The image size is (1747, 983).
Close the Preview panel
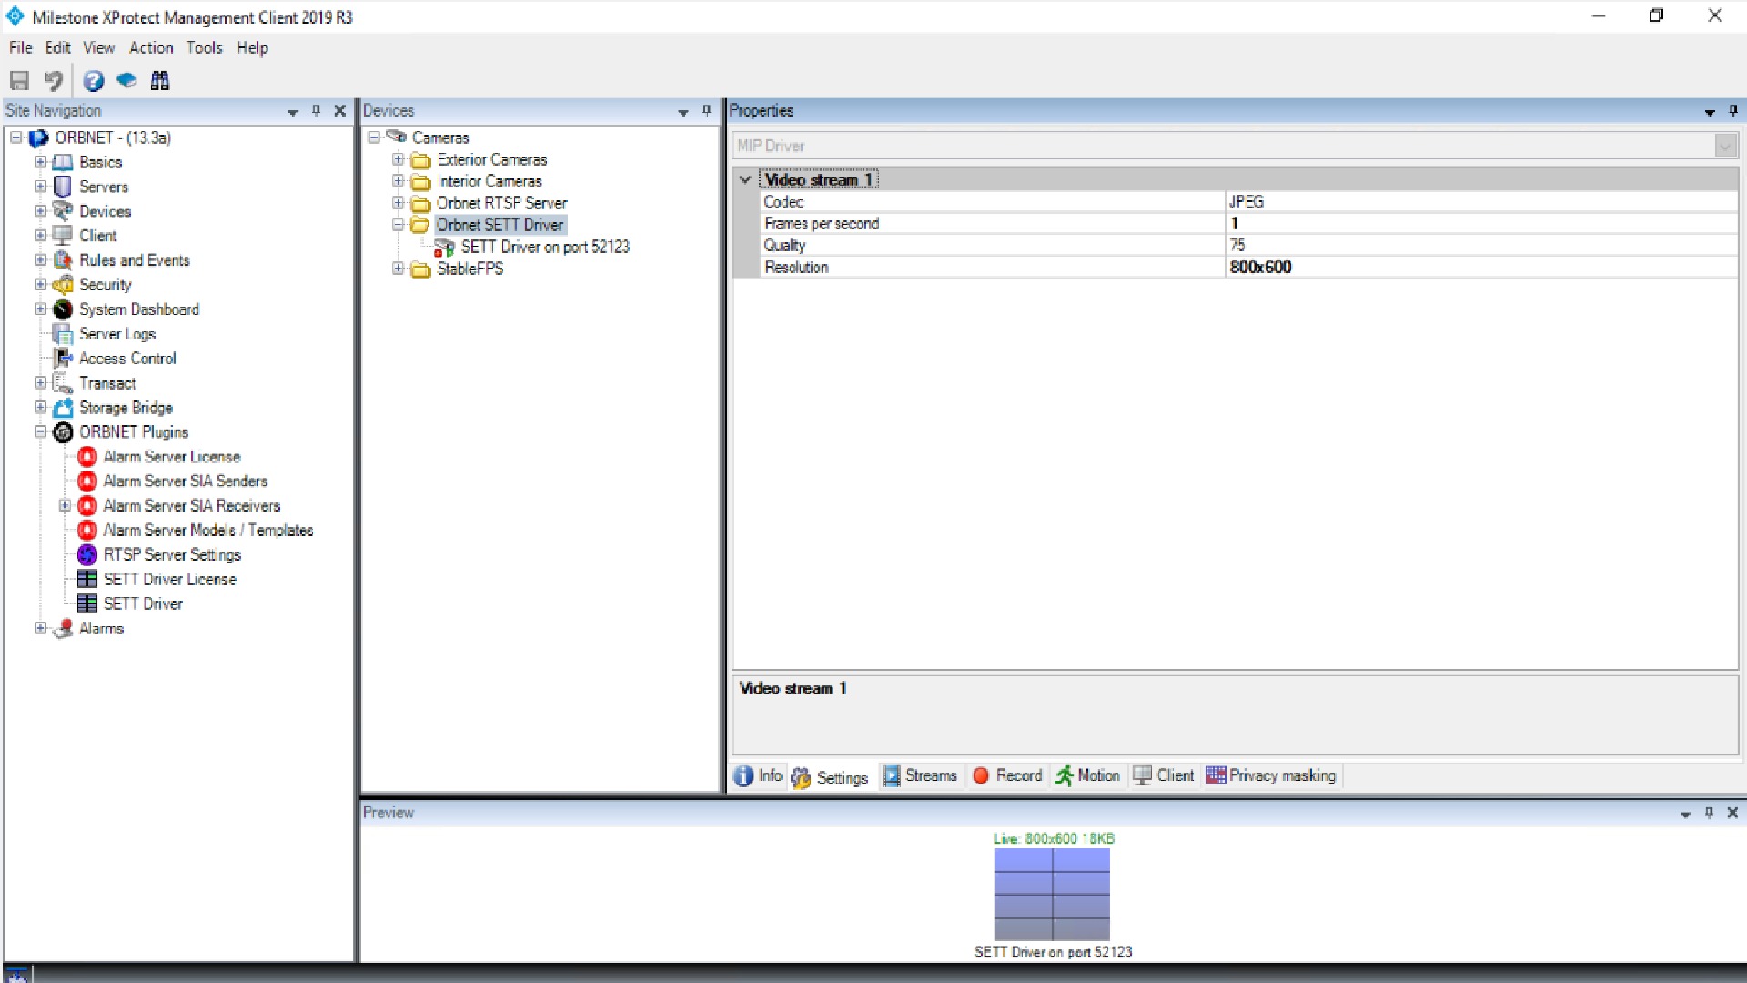tap(1732, 813)
